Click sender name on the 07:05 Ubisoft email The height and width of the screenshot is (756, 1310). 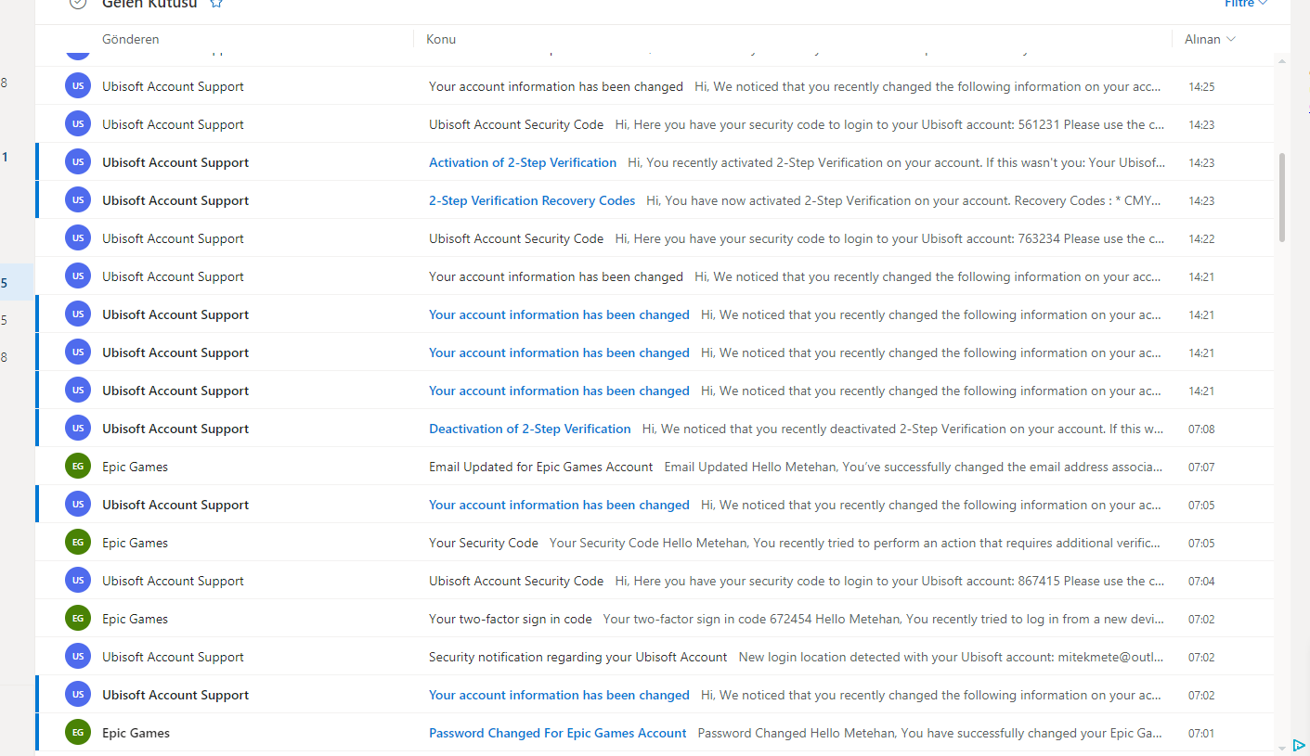pyautogui.click(x=175, y=505)
